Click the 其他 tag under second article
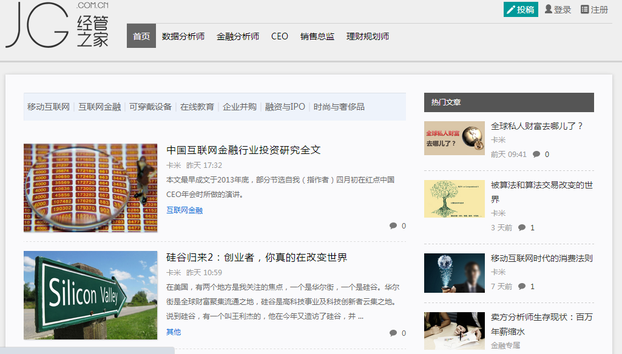Image resolution: width=622 pixels, height=354 pixels. point(174,332)
